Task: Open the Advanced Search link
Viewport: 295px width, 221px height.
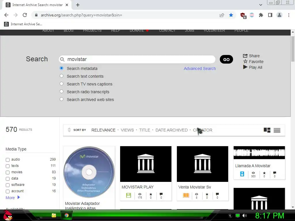Action: tap(200, 68)
